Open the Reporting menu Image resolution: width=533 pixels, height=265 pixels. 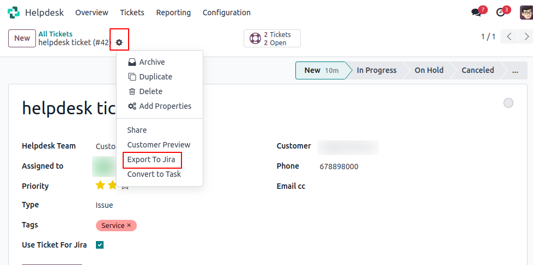173,13
